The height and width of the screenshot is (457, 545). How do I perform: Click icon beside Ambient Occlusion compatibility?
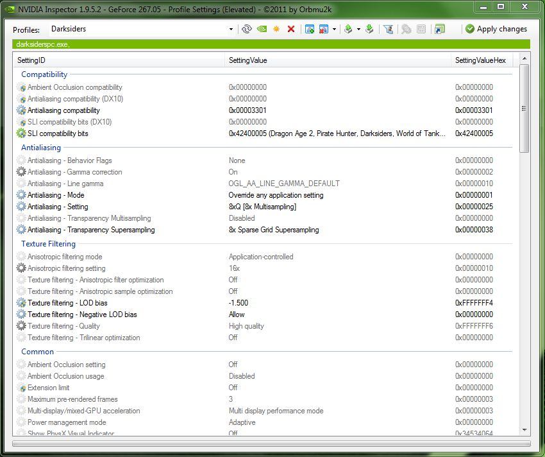(x=21, y=87)
